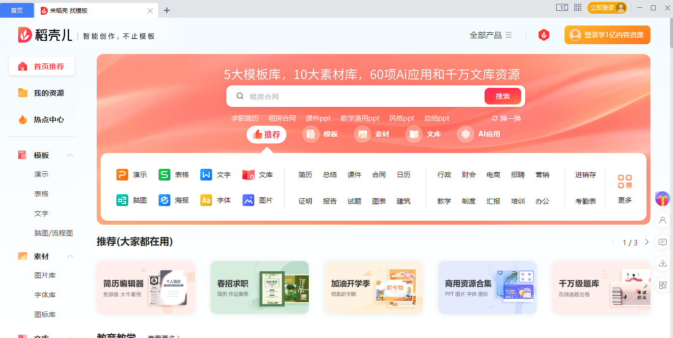Open the feedback message icon on the right sidebar
Image resolution: width=673 pixels, height=338 pixels.
[663, 242]
